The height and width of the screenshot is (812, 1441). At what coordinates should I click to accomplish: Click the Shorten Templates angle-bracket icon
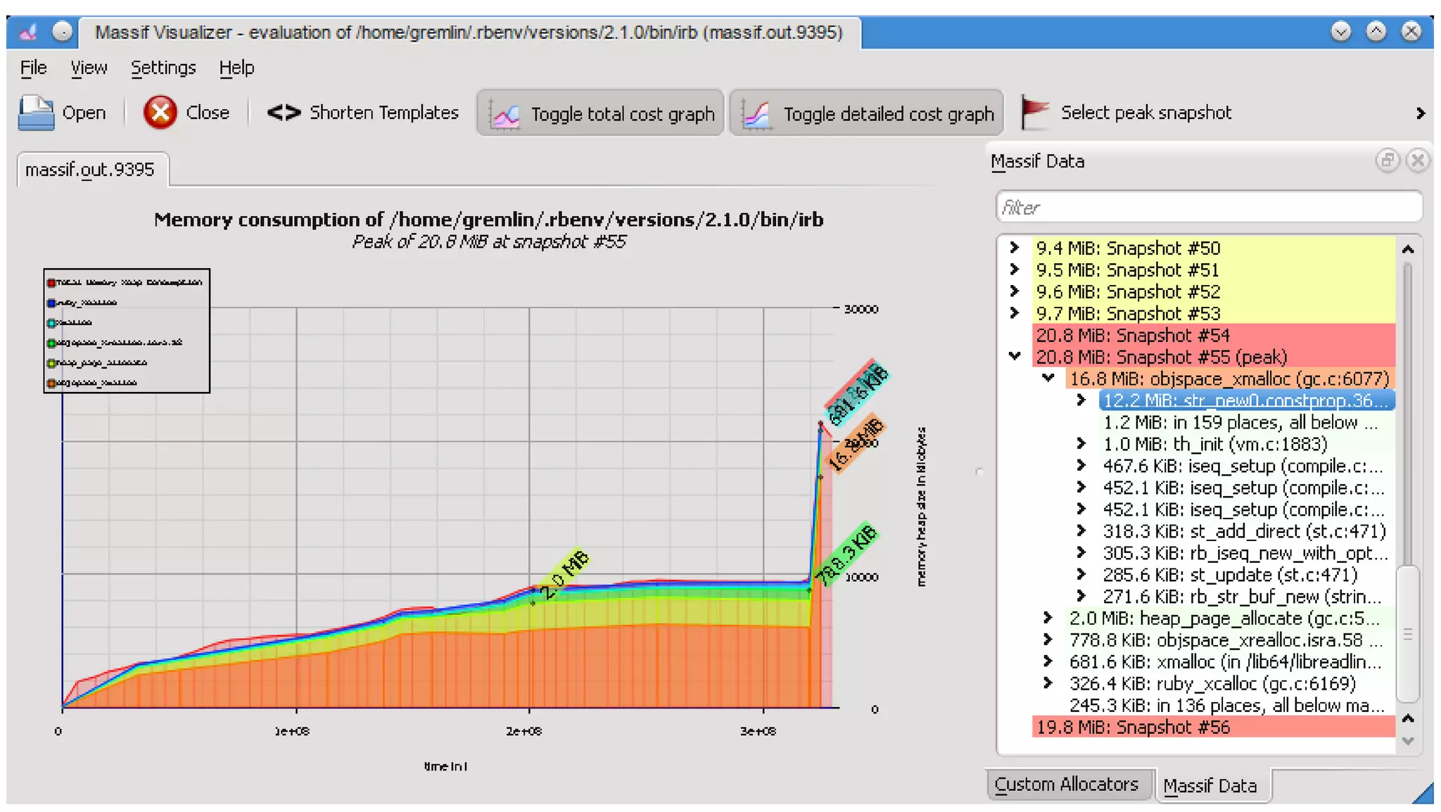[284, 113]
